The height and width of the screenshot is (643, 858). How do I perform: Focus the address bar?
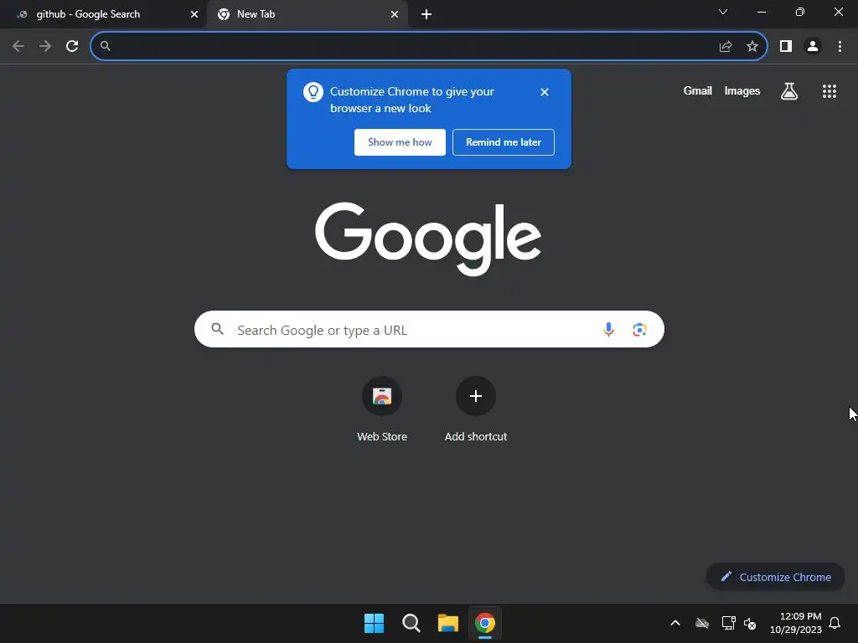click(429, 47)
